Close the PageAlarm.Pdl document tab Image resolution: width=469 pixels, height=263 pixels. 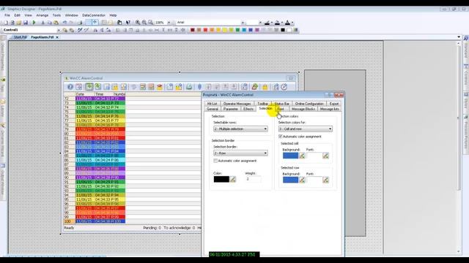57,37
